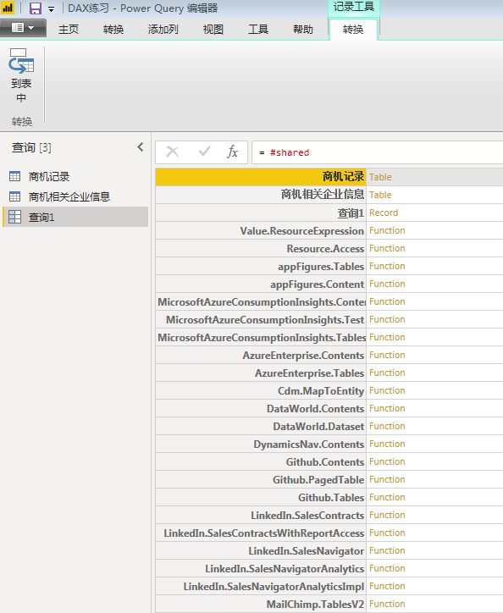Select the LinkedIn.SalesNavigatorAnalyticsImpl field name
This screenshot has height=613, width=503.
pos(261,587)
